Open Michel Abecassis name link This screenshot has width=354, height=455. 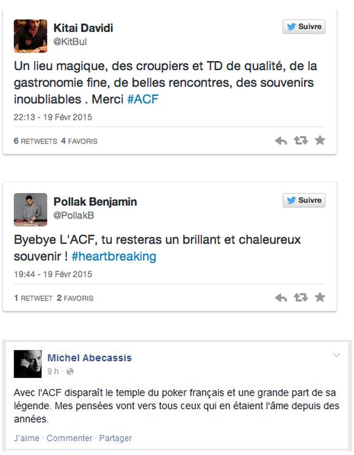pyautogui.click(x=89, y=358)
